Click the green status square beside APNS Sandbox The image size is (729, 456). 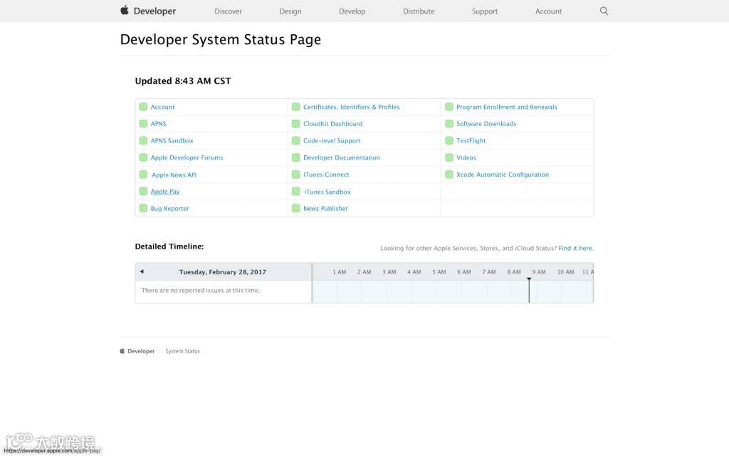(x=143, y=140)
